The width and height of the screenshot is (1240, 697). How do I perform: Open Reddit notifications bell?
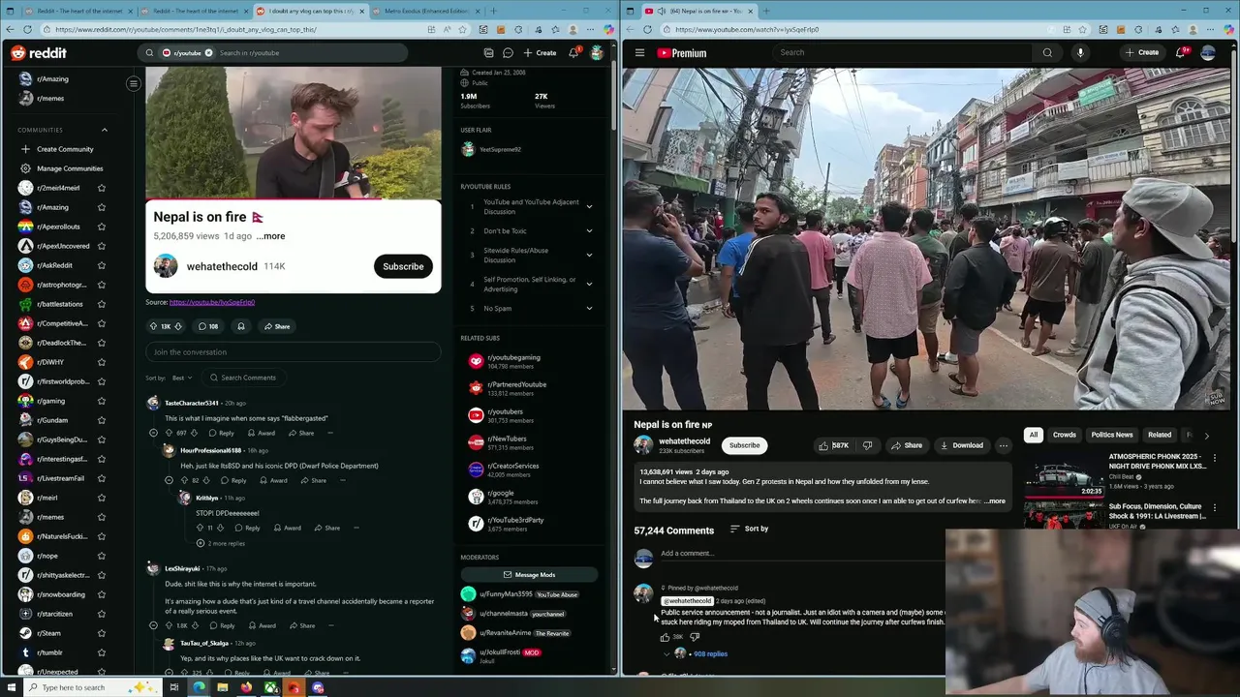(573, 52)
